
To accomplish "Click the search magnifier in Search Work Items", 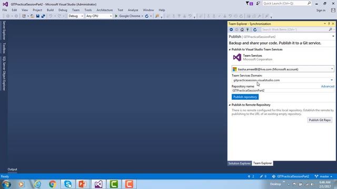I will (x=331, y=29).
